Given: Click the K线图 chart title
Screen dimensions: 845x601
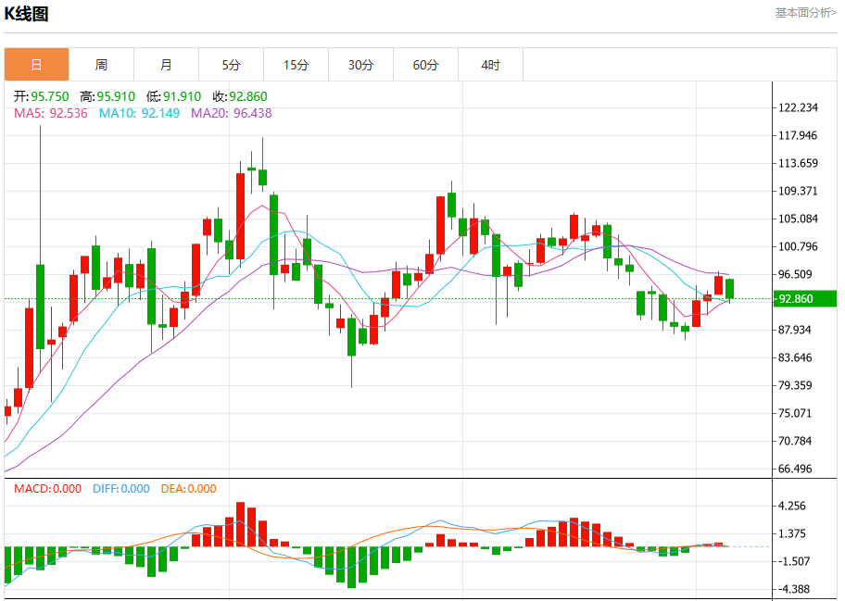Looking at the screenshot, I should 26,14.
